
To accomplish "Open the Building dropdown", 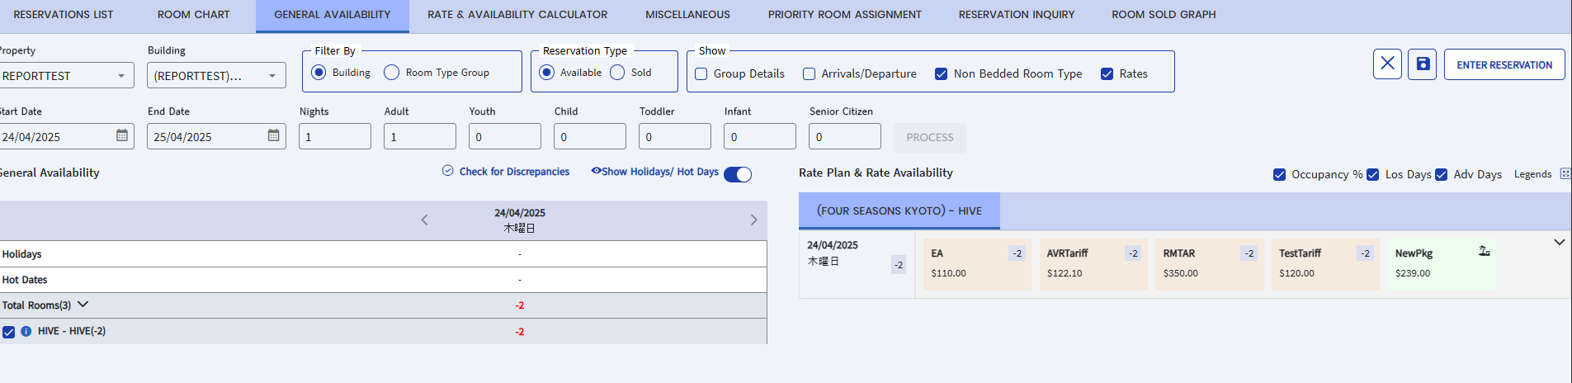I will (272, 76).
